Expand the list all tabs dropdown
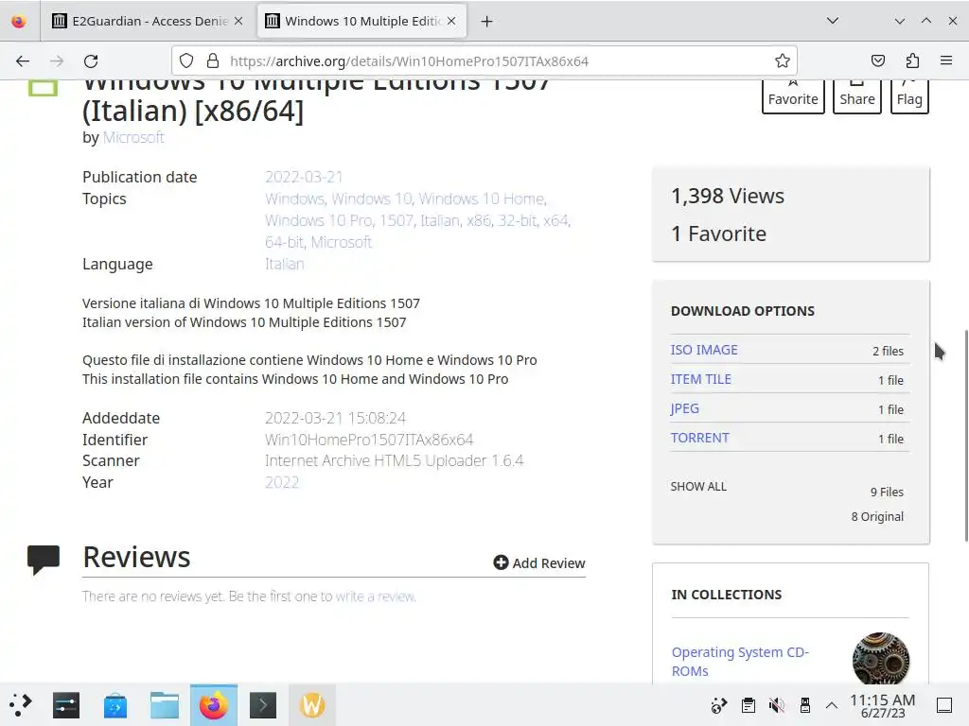Image resolution: width=969 pixels, height=726 pixels. pyautogui.click(x=833, y=21)
